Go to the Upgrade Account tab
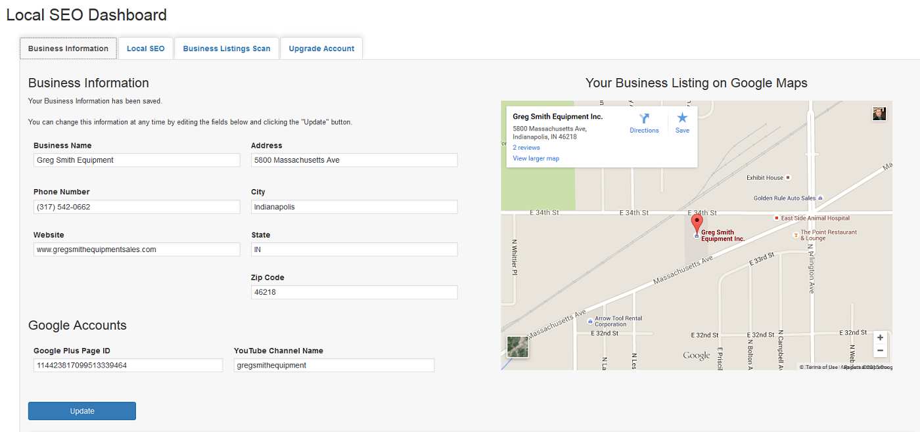Screen dimensions: 920x432 pyautogui.click(x=321, y=49)
